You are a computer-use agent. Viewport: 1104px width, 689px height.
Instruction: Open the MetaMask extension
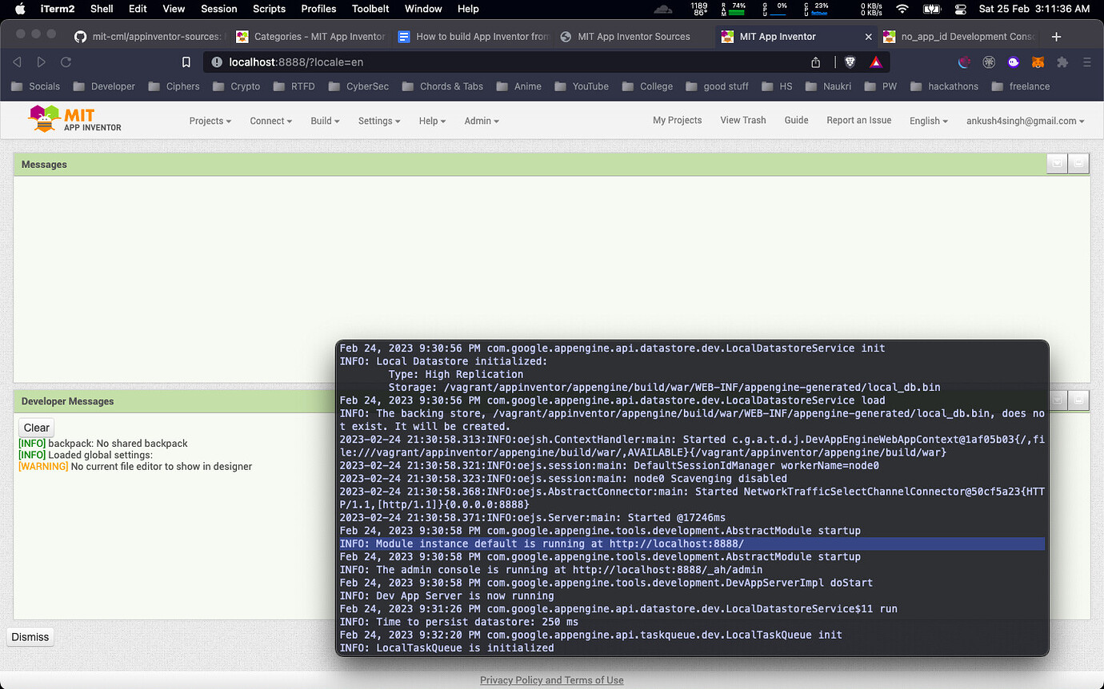pos(1038,62)
